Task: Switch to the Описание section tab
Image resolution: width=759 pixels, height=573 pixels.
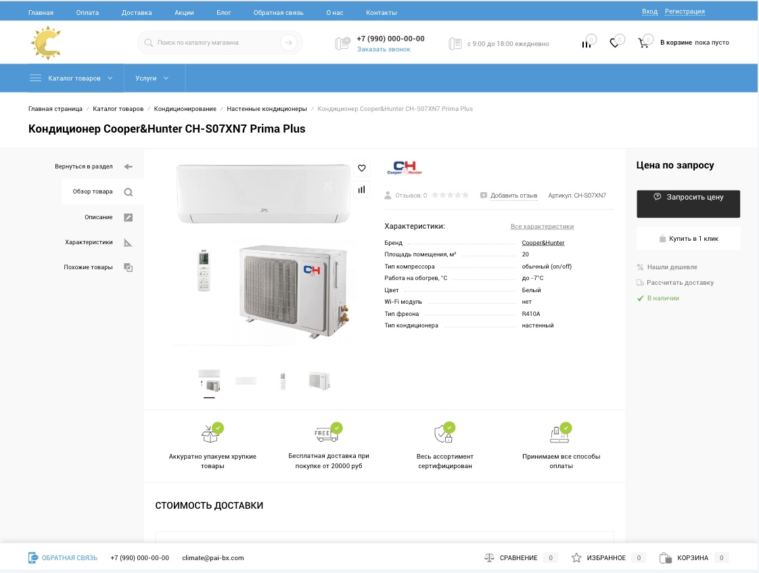Action: (99, 217)
